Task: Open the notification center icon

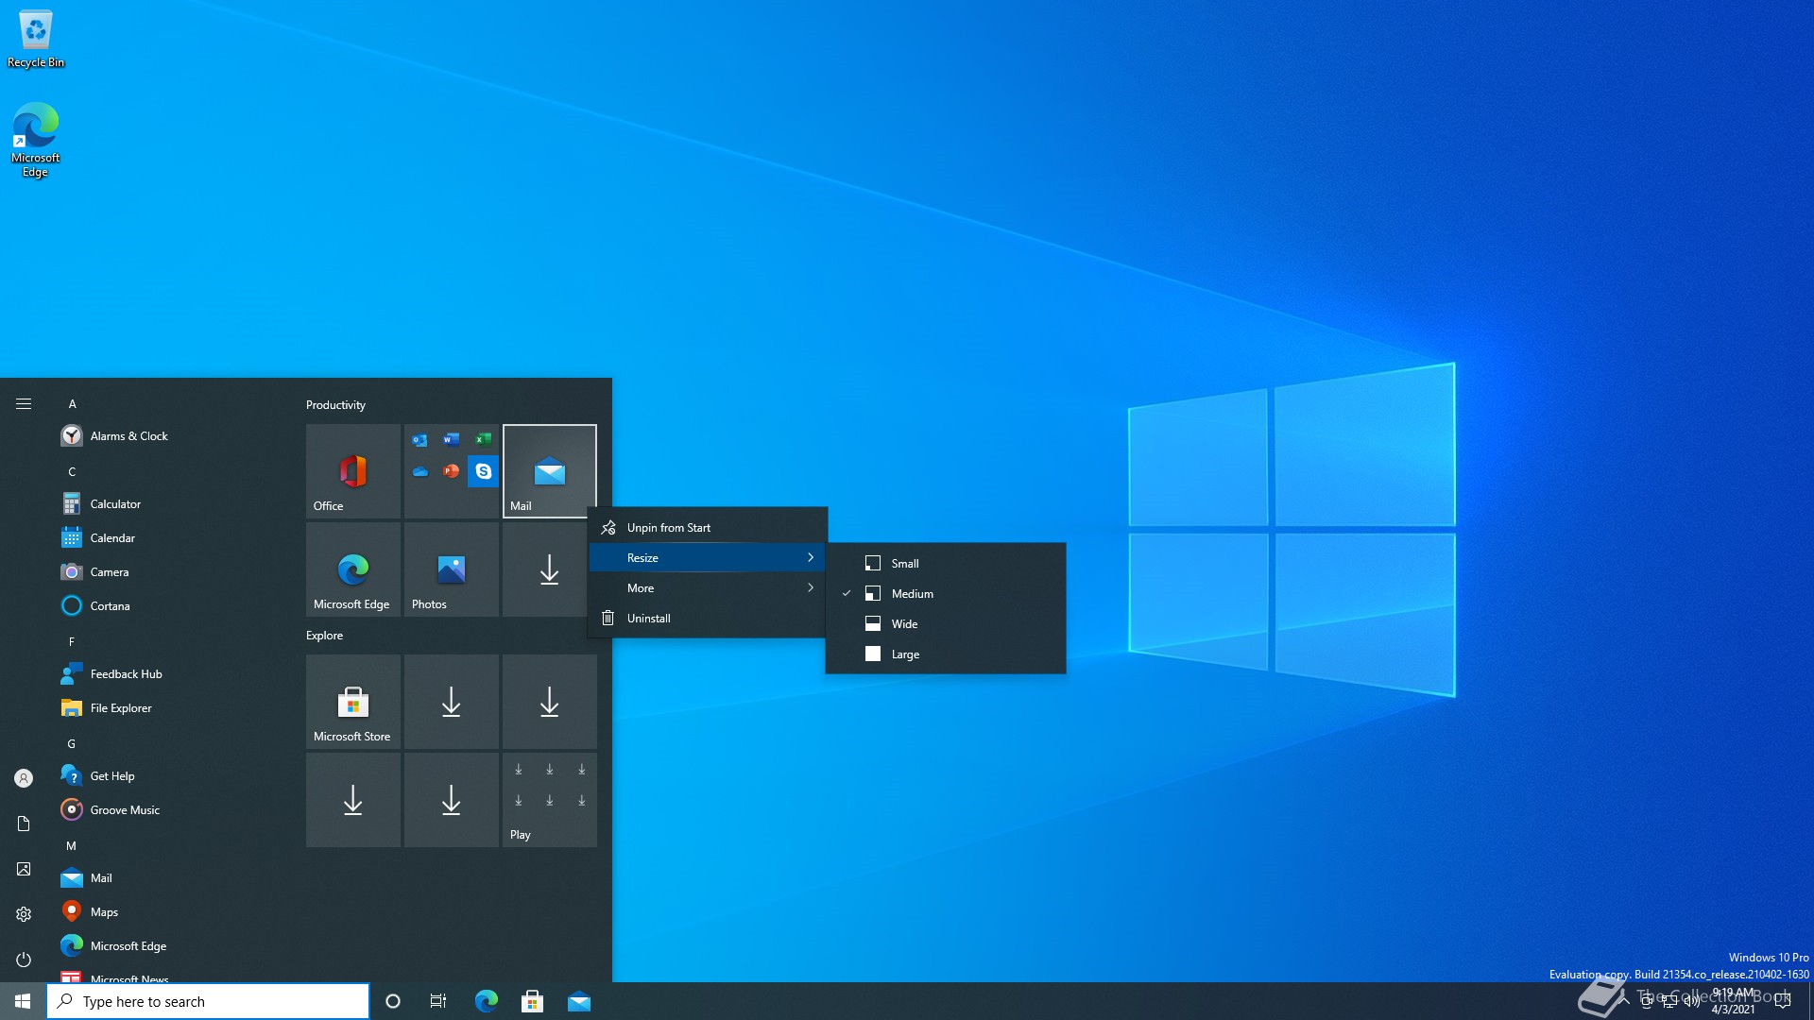Action: click(1783, 1001)
